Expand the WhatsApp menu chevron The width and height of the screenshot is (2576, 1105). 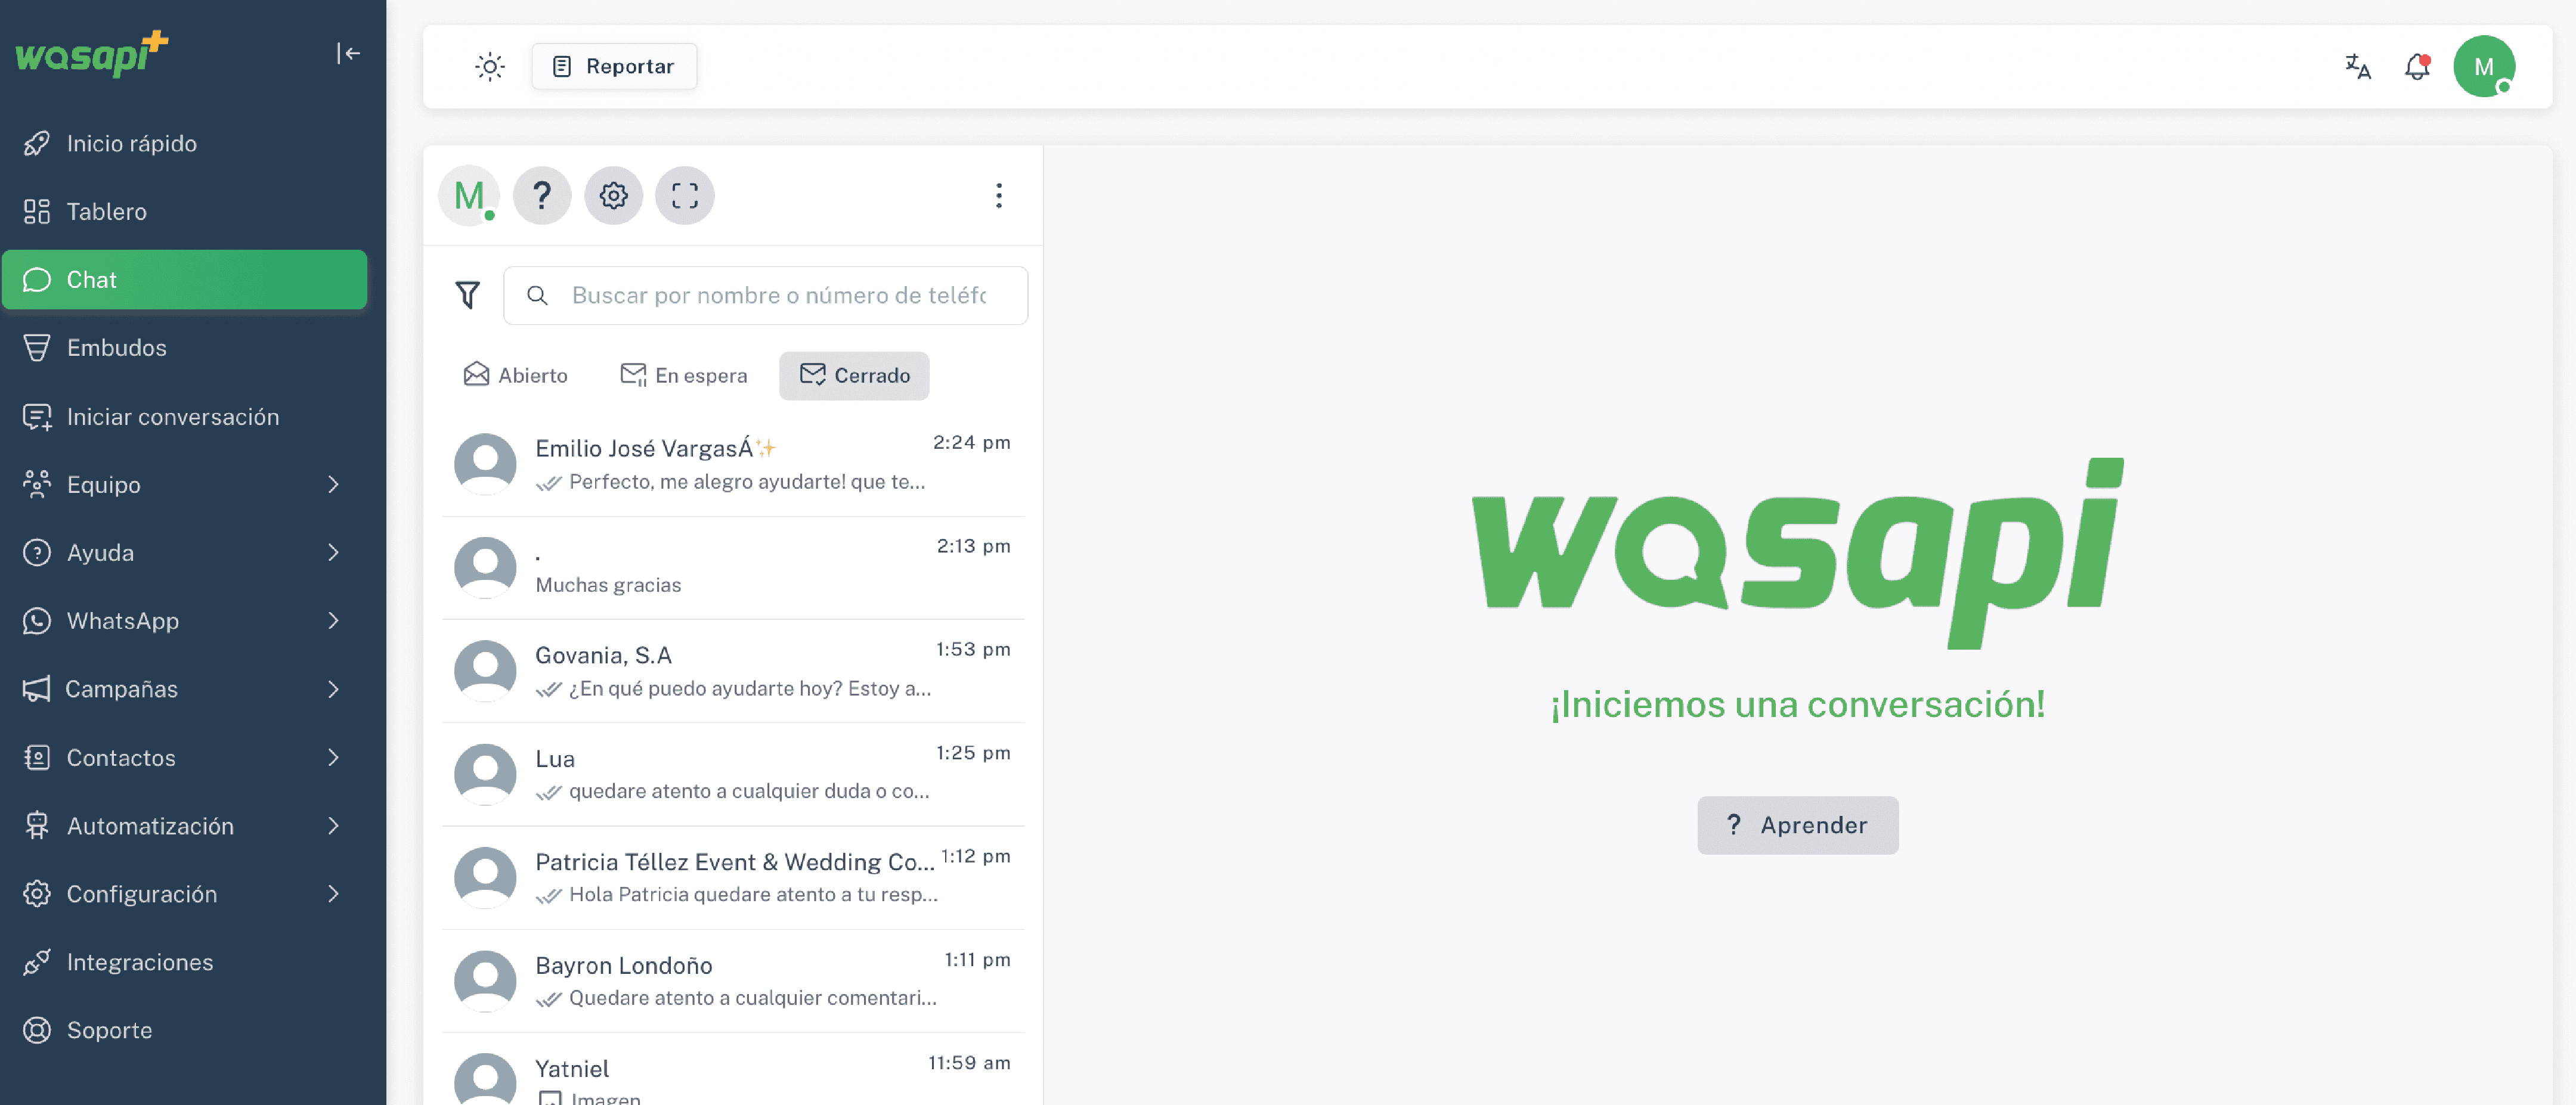pyautogui.click(x=334, y=620)
